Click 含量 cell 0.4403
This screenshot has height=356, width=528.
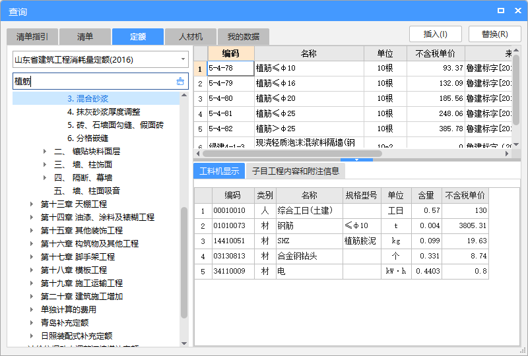click(426, 271)
